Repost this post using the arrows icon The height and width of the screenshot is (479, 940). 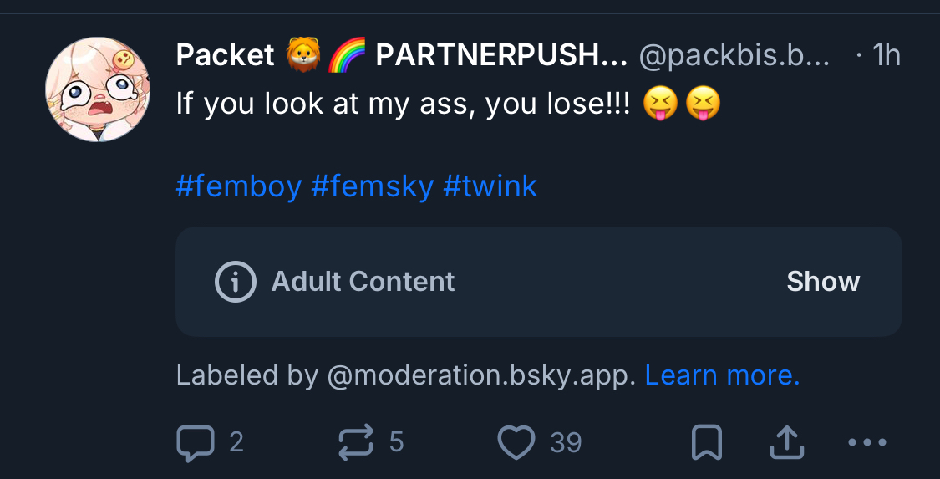tap(356, 443)
